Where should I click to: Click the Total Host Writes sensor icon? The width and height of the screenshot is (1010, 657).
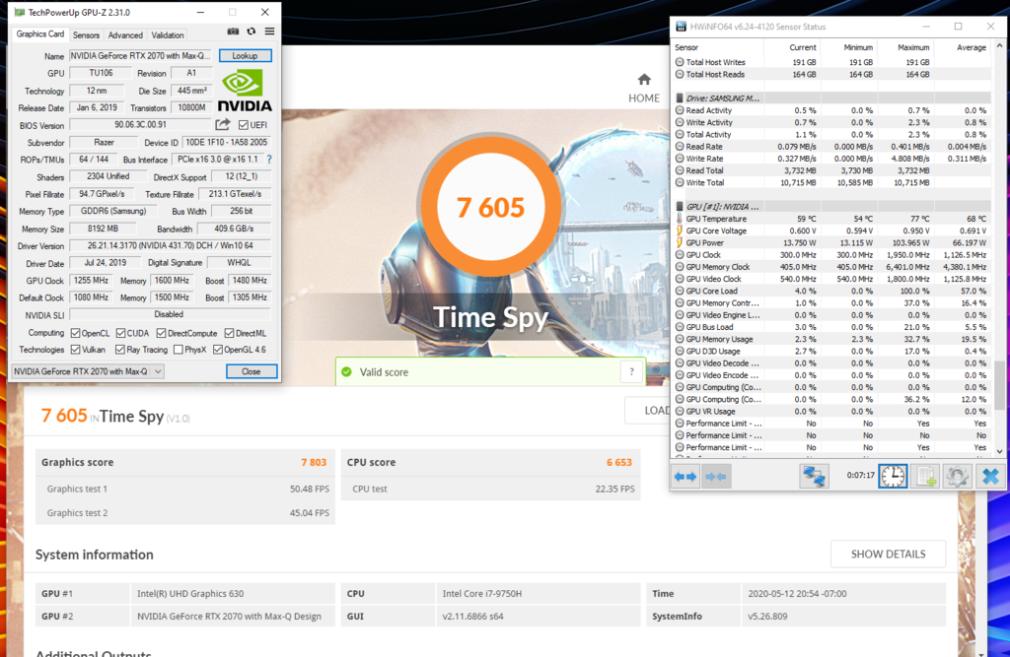point(680,62)
